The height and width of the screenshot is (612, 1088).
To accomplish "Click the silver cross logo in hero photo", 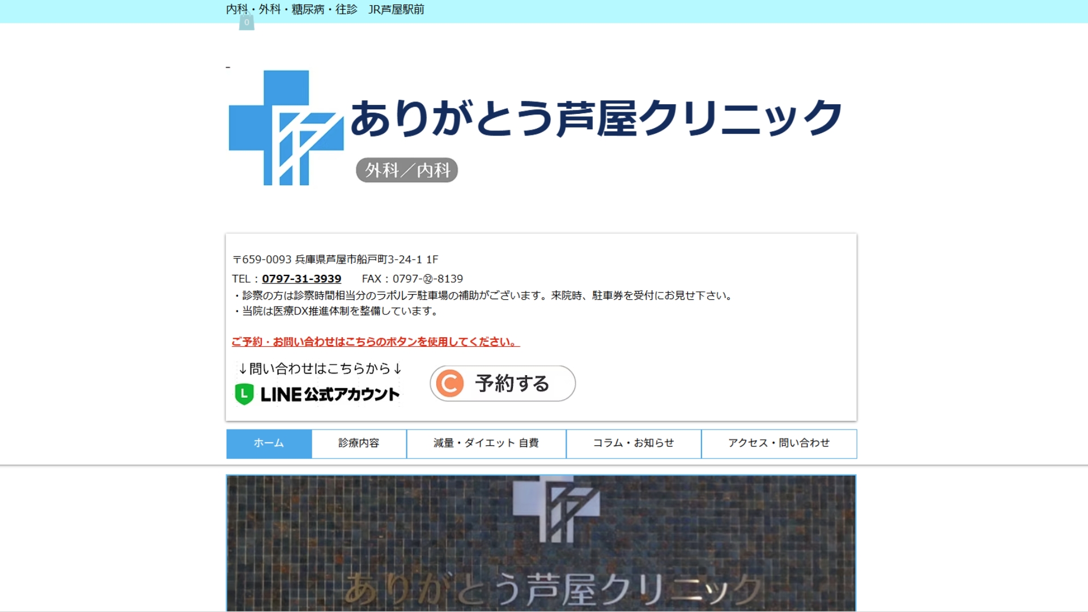I will (555, 509).
